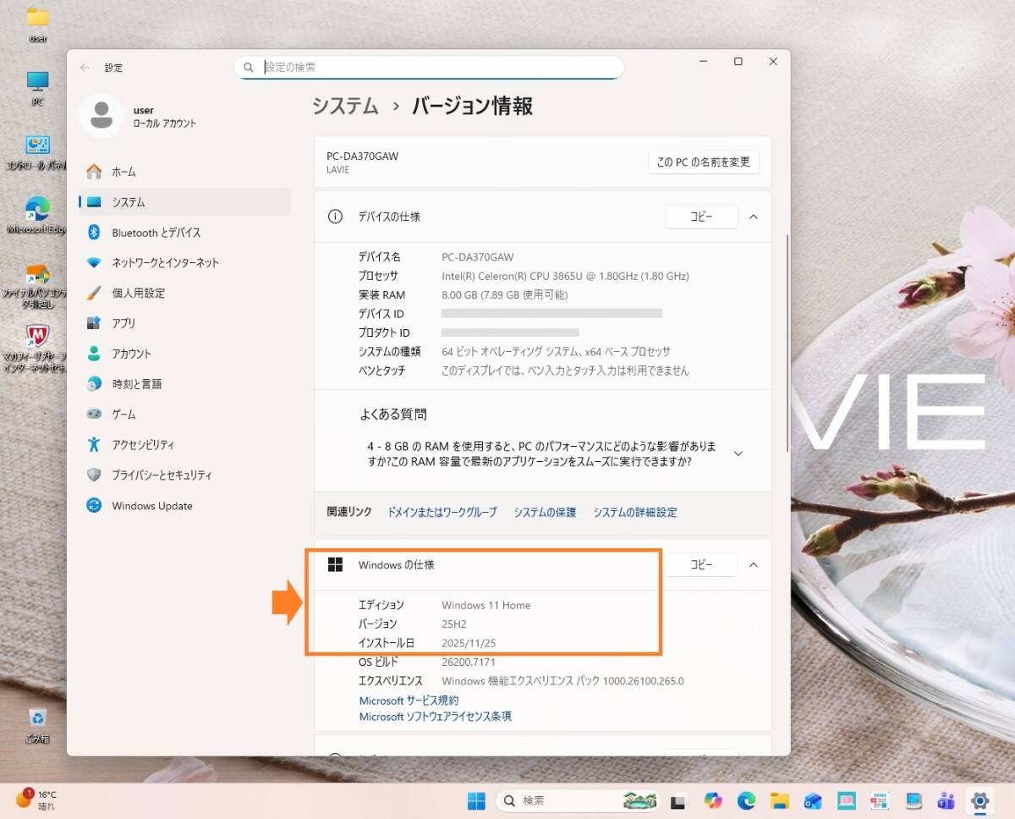Expand the RAM performance FAQ question
Viewport: 1015px width, 819px height.
[x=738, y=453]
